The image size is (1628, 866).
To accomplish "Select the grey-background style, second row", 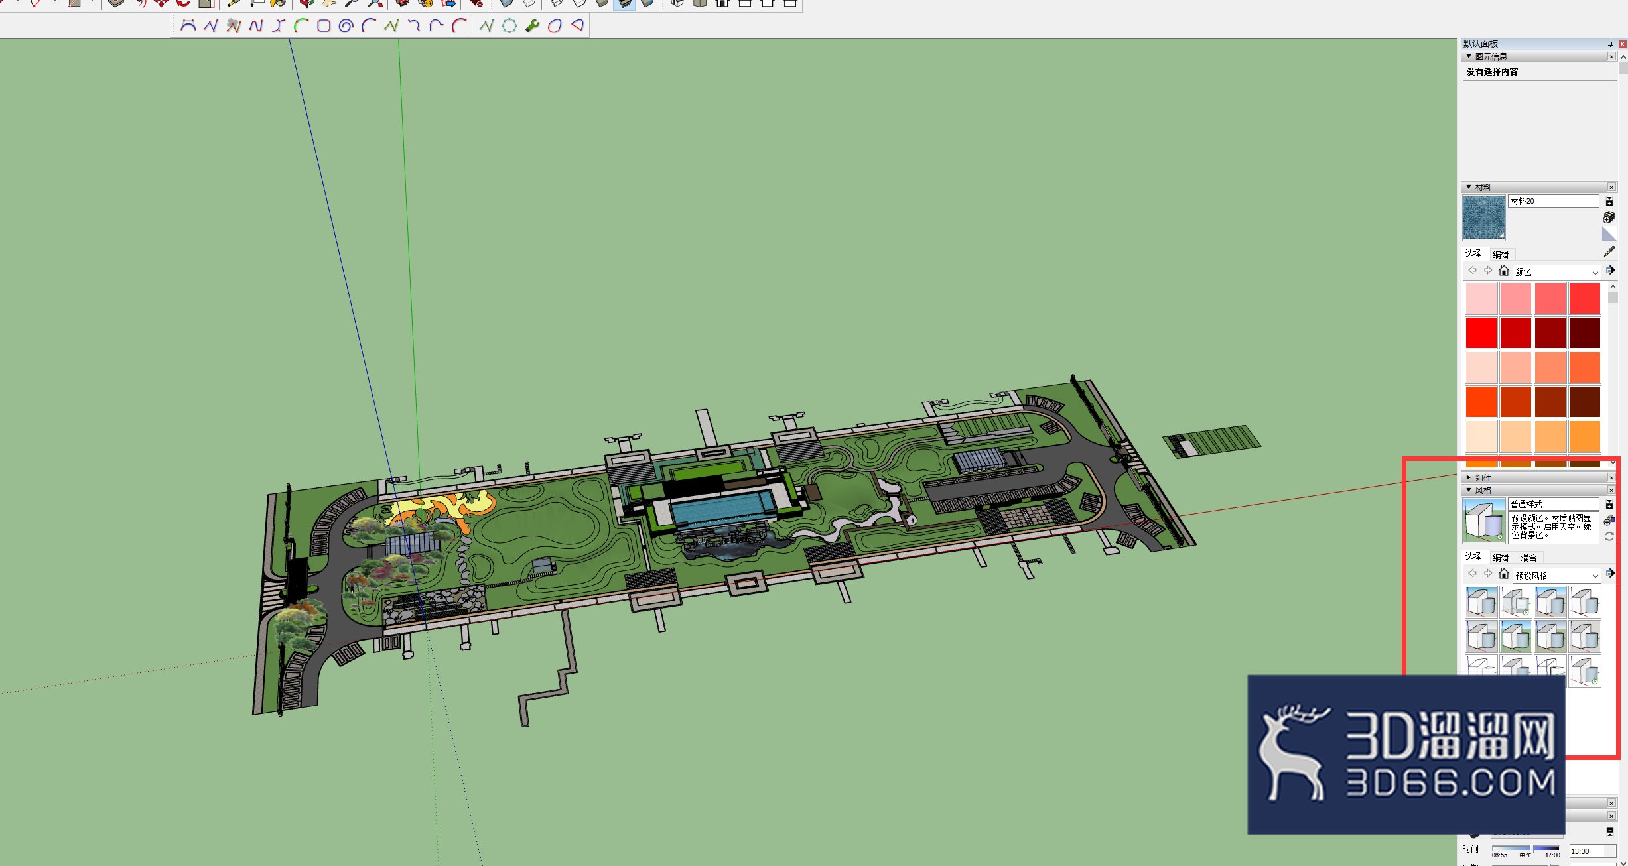I will 1585,637.
